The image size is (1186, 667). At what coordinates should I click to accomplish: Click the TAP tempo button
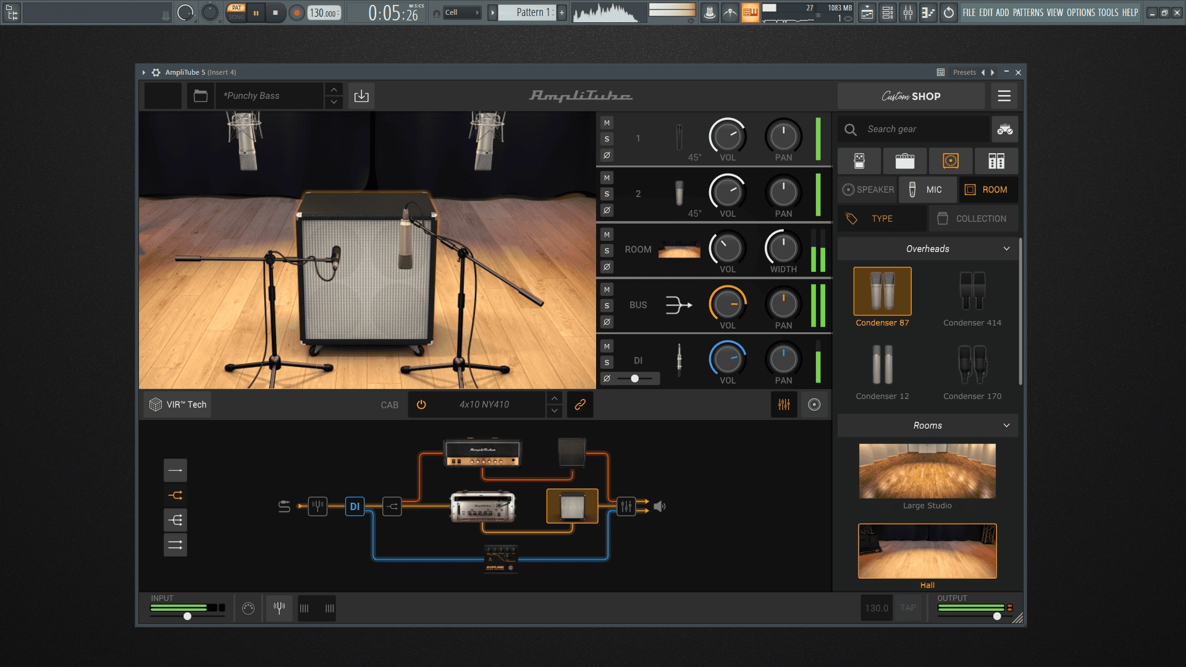tap(908, 608)
